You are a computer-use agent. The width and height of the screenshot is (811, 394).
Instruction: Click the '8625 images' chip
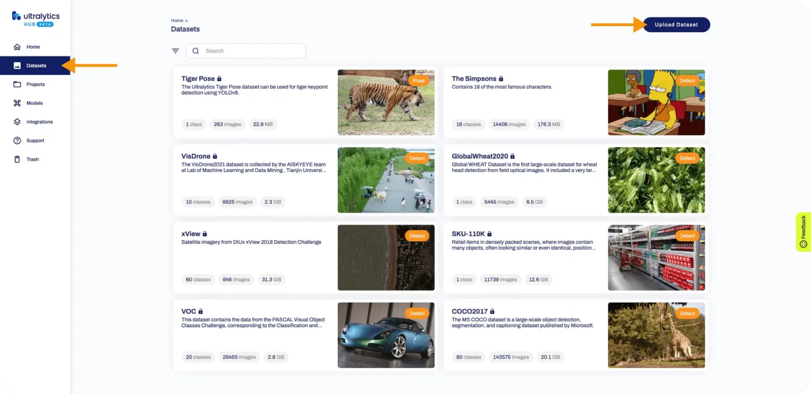[x=238, y=202]
